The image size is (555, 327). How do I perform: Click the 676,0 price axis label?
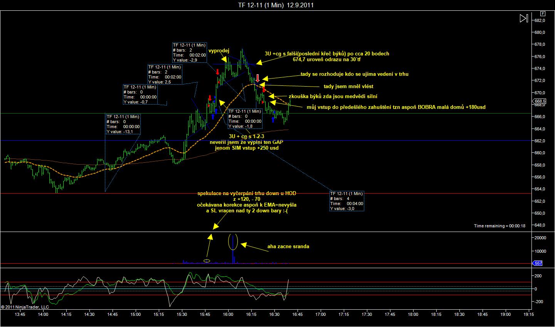click(x=539, y=57)
